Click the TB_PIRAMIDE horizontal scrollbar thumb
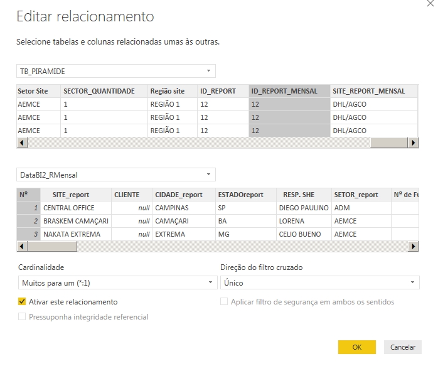This screenshot has width=438, height=371. [389, 142]
